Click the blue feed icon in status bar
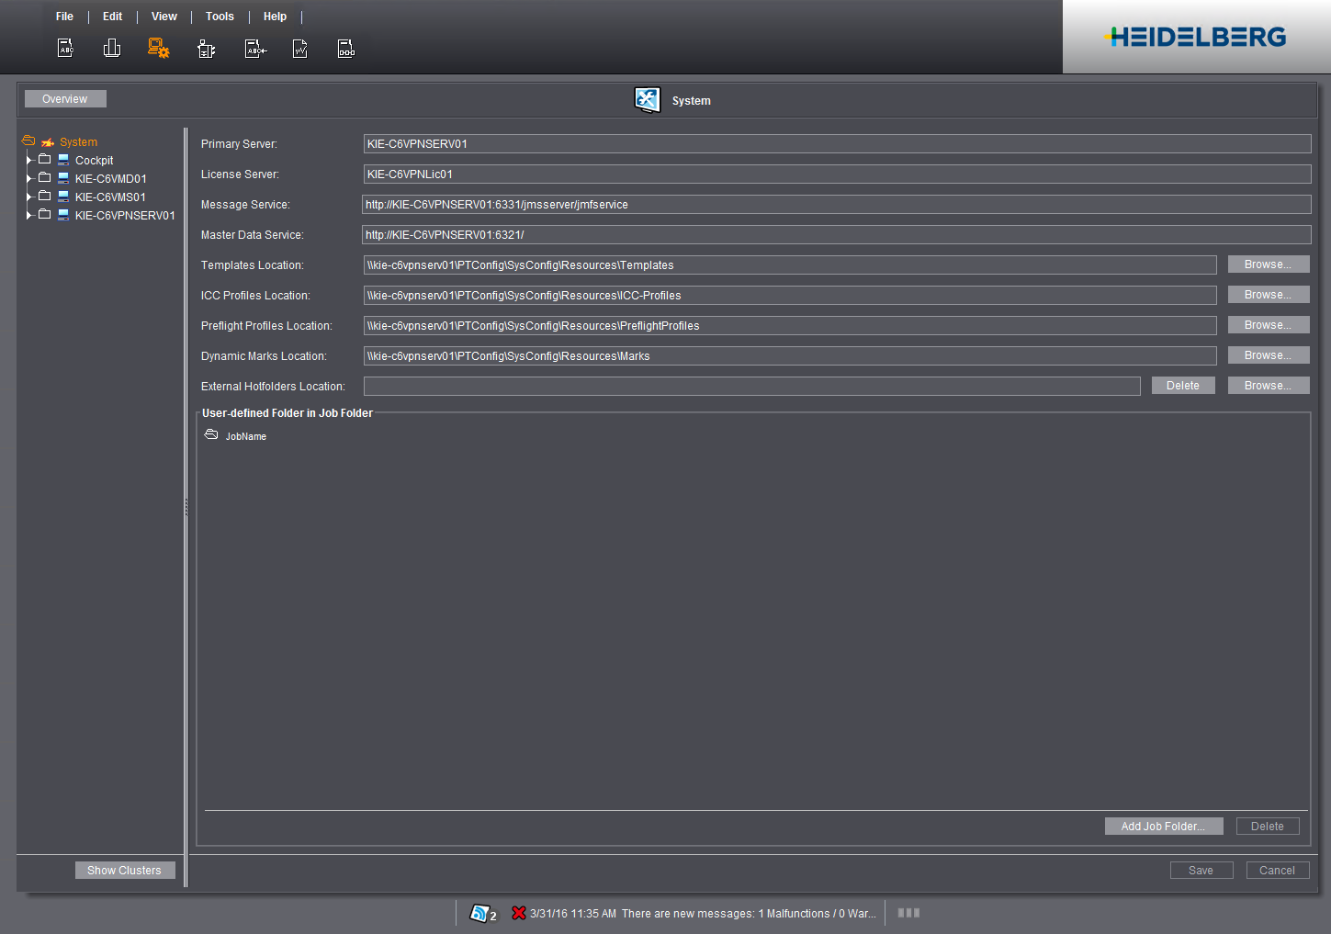1331x934 pixels. (479, 913)
